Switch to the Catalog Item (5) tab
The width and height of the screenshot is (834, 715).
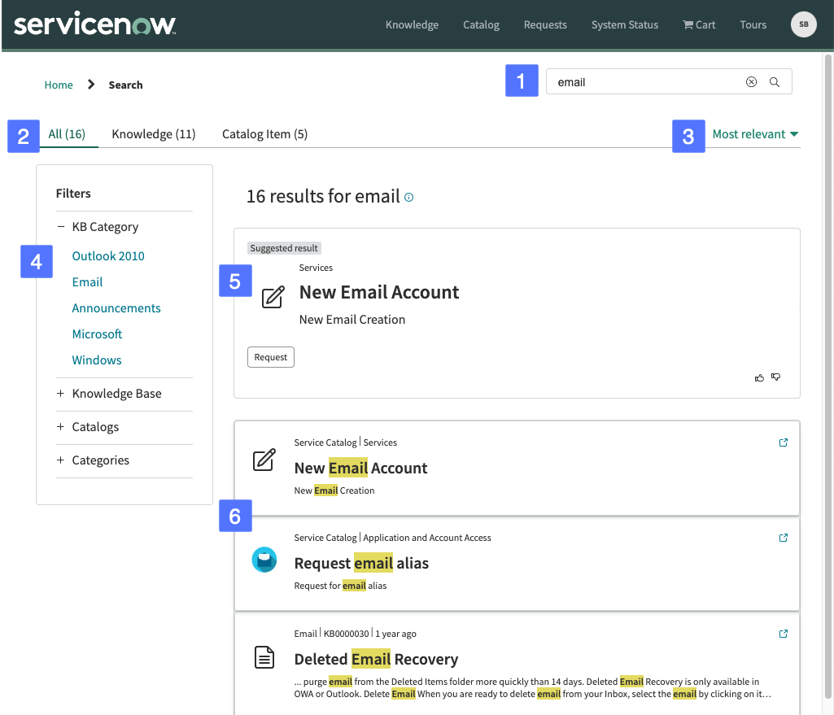click(x=265, y=134)
